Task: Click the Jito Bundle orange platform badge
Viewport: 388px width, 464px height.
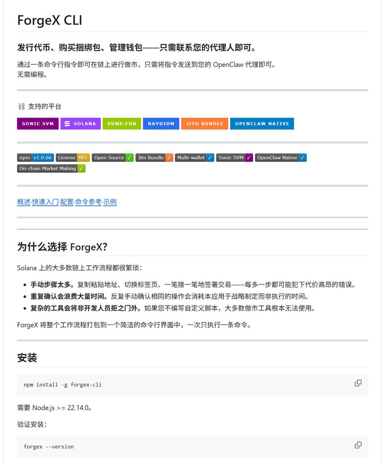Action: pyautogui.click(x=205, y=124)
